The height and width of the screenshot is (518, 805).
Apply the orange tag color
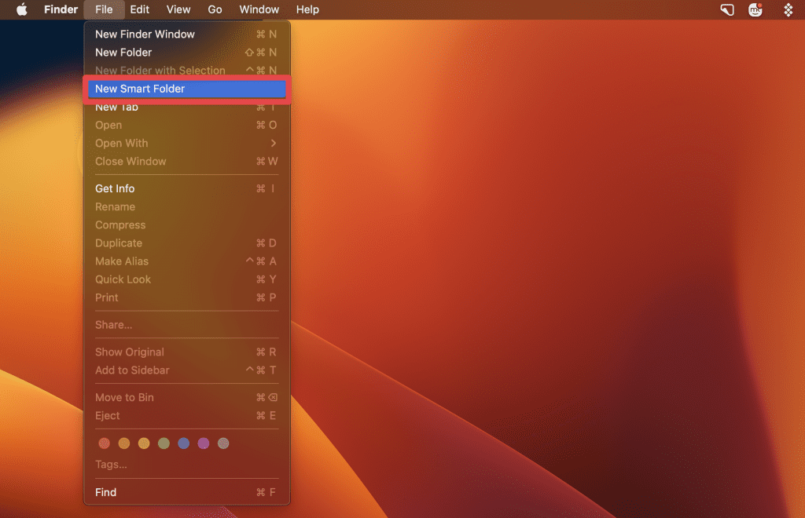tap(123, 443)
